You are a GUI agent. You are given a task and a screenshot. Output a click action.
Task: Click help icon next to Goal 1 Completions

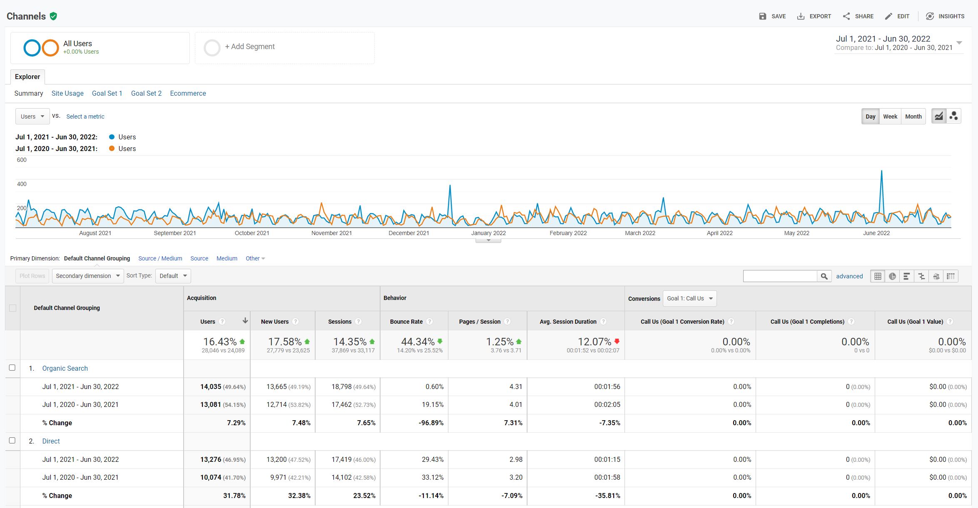click(x=851, y=322)
